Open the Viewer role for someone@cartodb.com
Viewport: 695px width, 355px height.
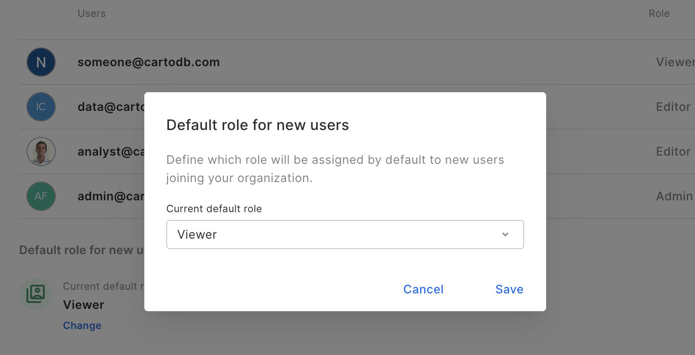click(675, 62)
